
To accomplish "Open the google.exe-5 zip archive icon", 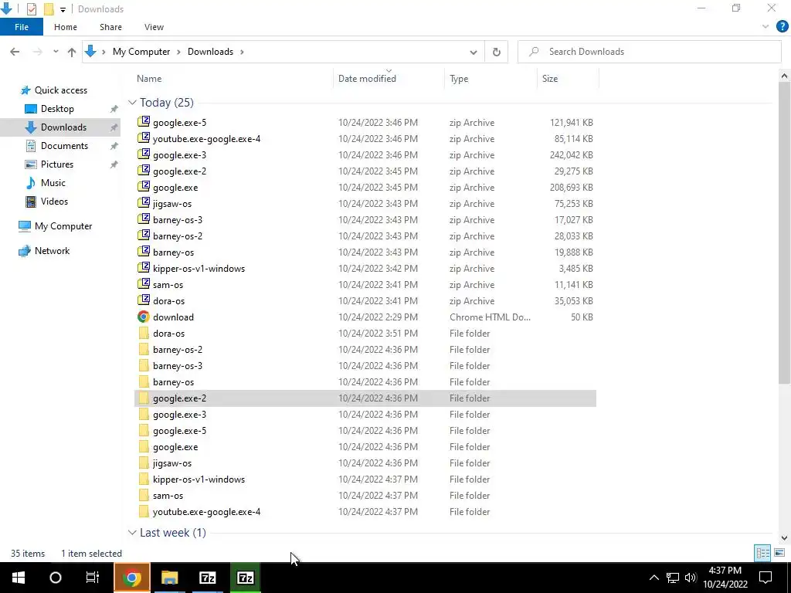I will click(144, 122).
